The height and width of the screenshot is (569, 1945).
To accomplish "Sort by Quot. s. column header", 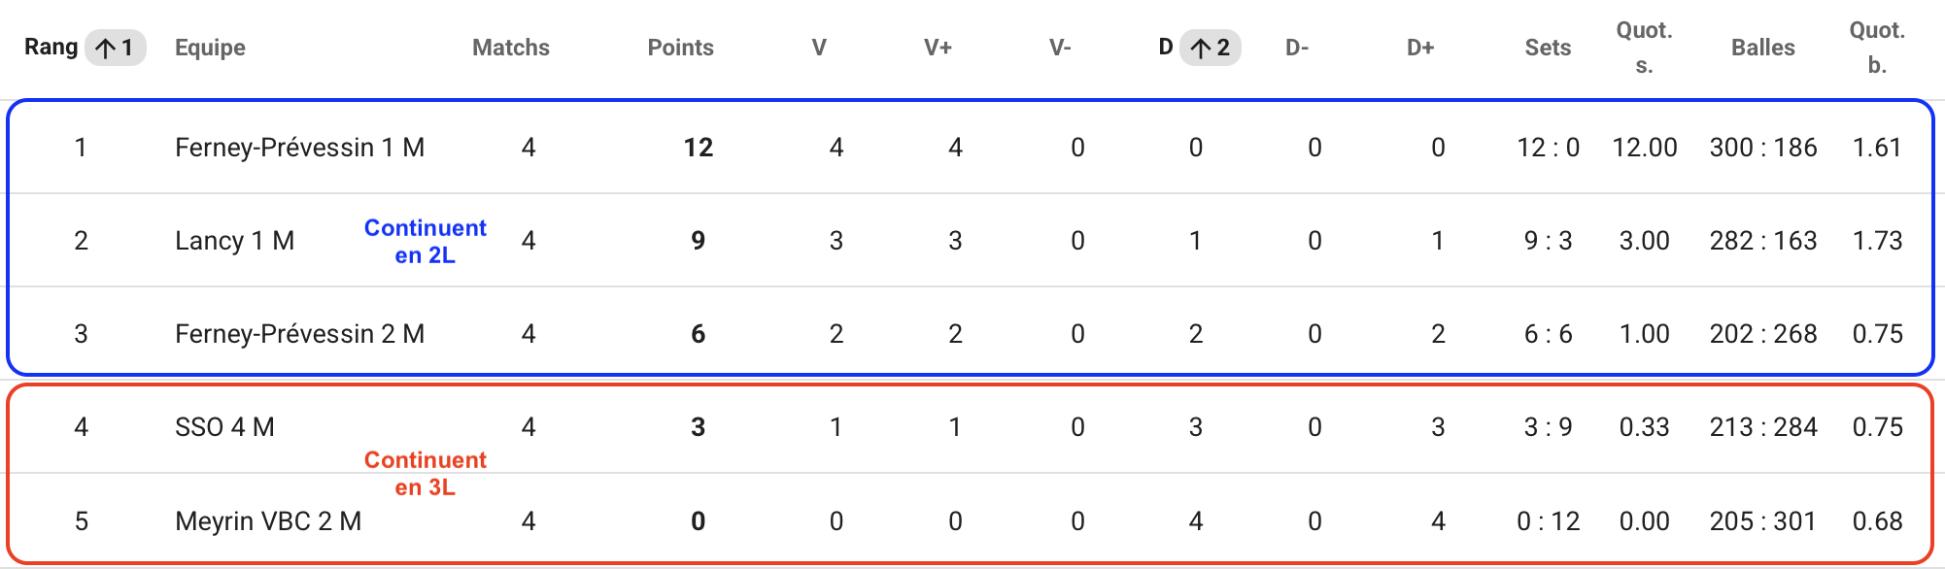I will point(1644,48).
